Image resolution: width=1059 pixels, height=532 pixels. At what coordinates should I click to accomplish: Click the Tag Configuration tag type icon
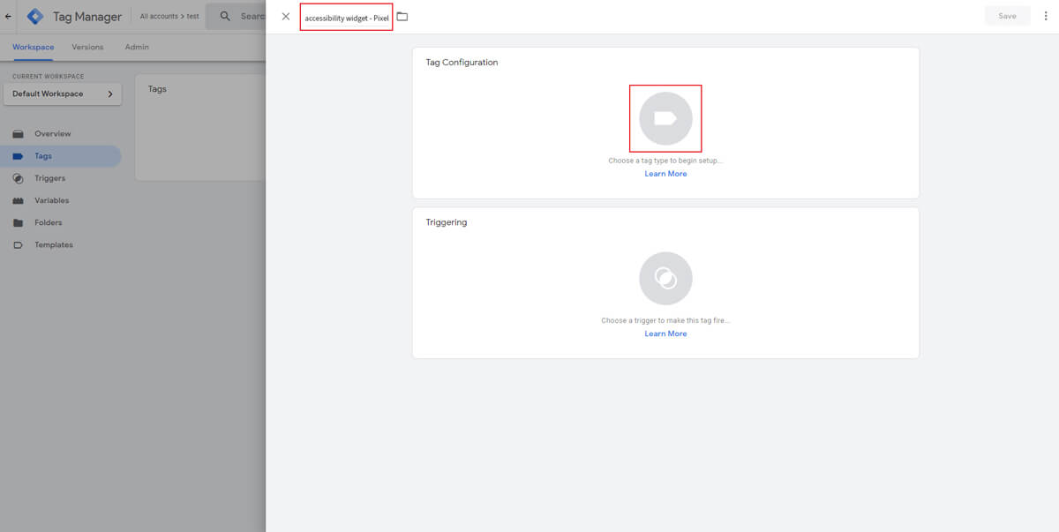[x=665, y=118]
